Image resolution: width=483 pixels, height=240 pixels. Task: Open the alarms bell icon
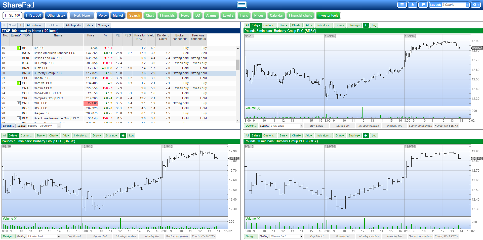(x=413, y=5)
